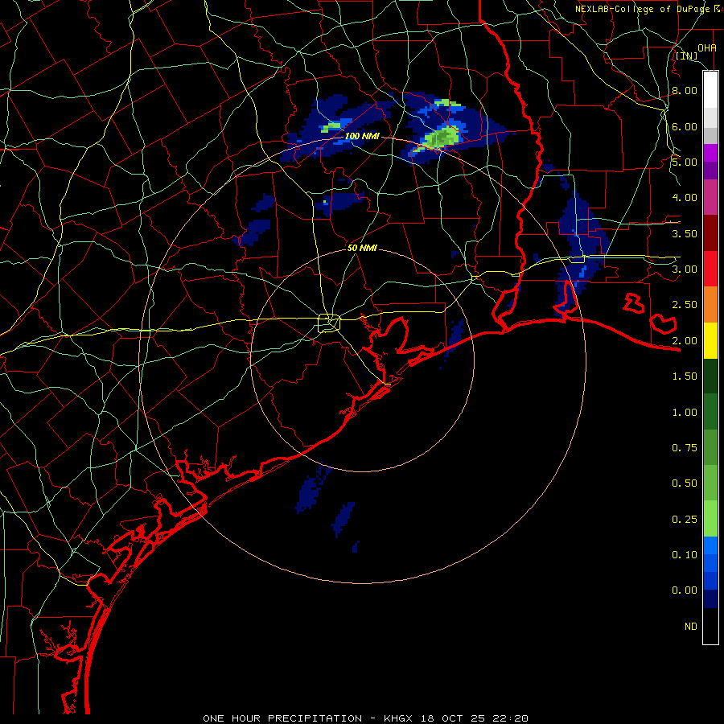Click the 1.00 legend value
Screen dimensions: 724x724
(x=685, y=413)
